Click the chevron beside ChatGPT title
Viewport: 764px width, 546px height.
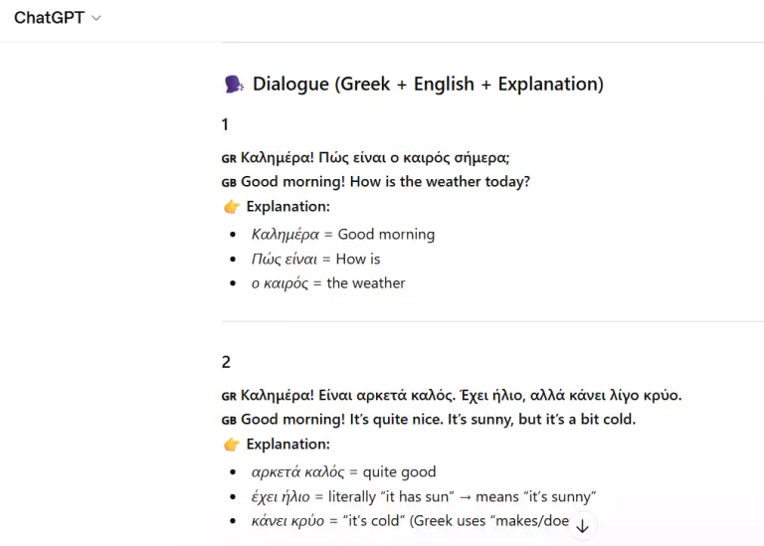click(96, 19)
